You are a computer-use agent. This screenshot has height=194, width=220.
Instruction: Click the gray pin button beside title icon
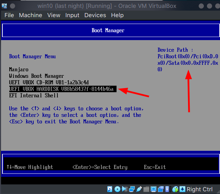pos(12,6)
